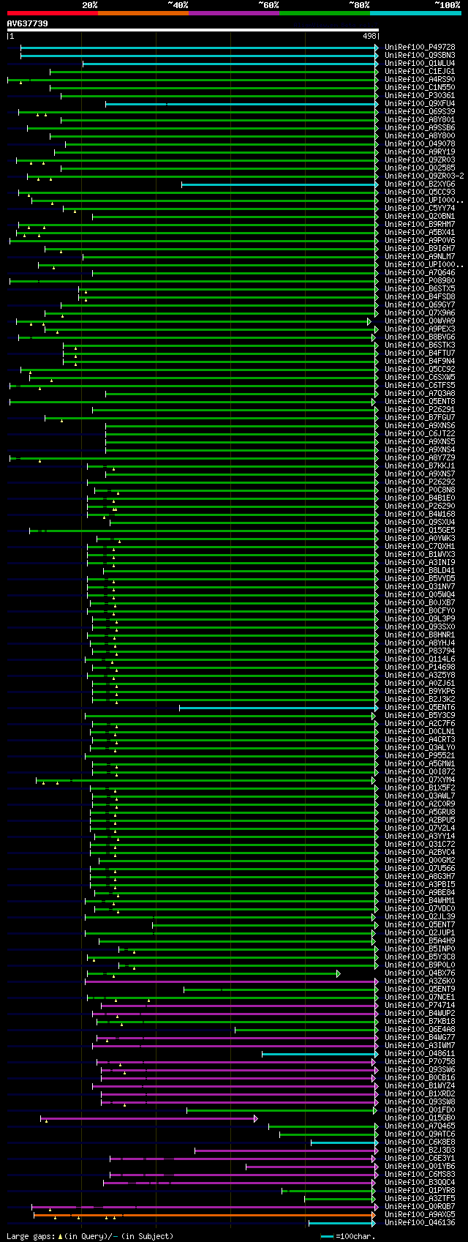This screenshot has height=1242, width=468.
Task: Click the UniRef100_Q15GB0 hit label
Action: pos(420,1118)
